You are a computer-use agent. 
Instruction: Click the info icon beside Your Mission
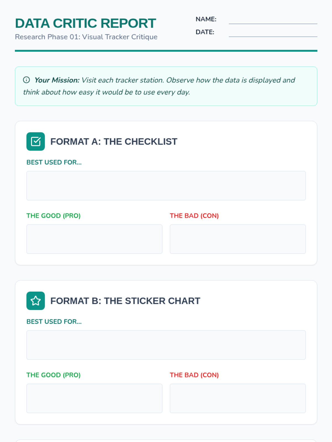26,80
